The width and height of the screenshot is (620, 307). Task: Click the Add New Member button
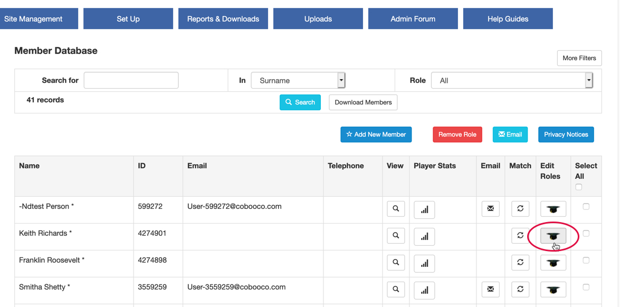coord(376,135)
